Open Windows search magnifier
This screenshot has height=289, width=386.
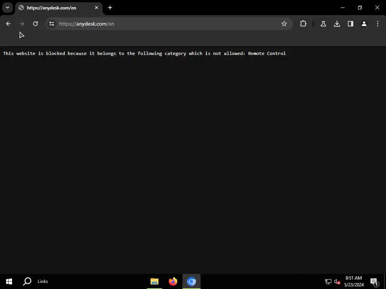click(27, 281)
